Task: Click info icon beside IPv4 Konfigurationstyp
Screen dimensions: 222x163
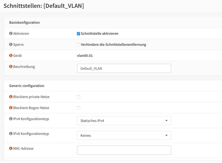Action: pyautogui.click(x=11, y=119)
